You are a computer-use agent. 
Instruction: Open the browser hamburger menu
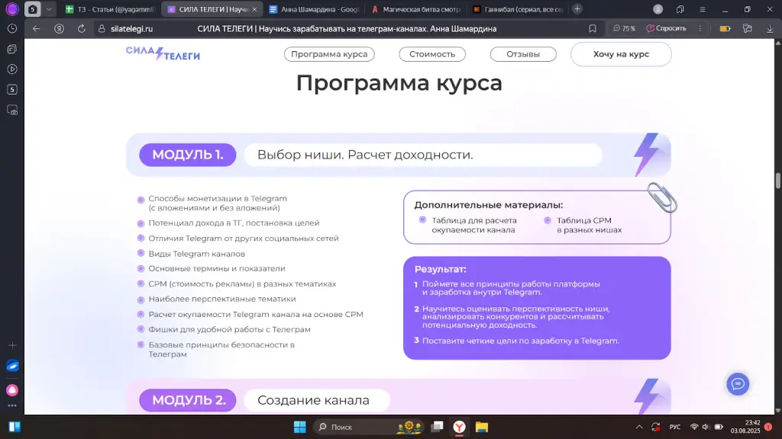703,9
